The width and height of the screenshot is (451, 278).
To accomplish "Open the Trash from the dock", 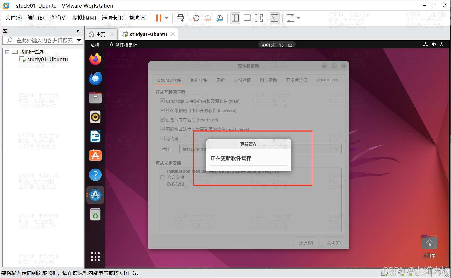I will [95, 214].
